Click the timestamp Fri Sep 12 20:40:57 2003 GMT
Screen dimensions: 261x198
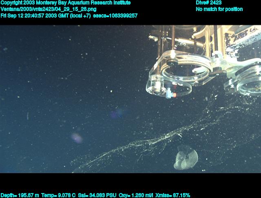click(35, 15)
